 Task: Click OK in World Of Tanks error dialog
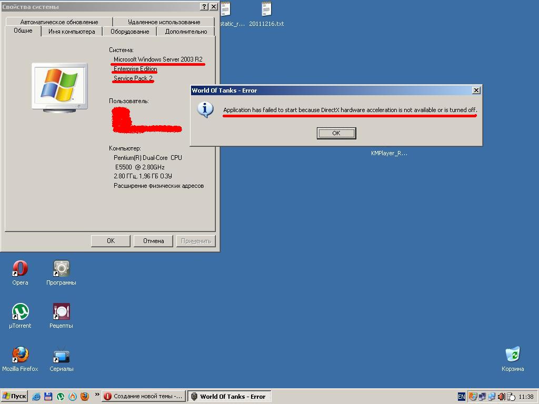click(x=336, y=133)
